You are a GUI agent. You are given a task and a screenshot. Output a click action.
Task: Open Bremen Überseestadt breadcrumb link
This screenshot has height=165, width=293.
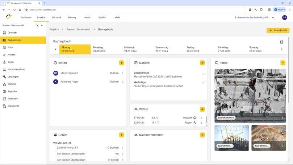pos(78,29)
